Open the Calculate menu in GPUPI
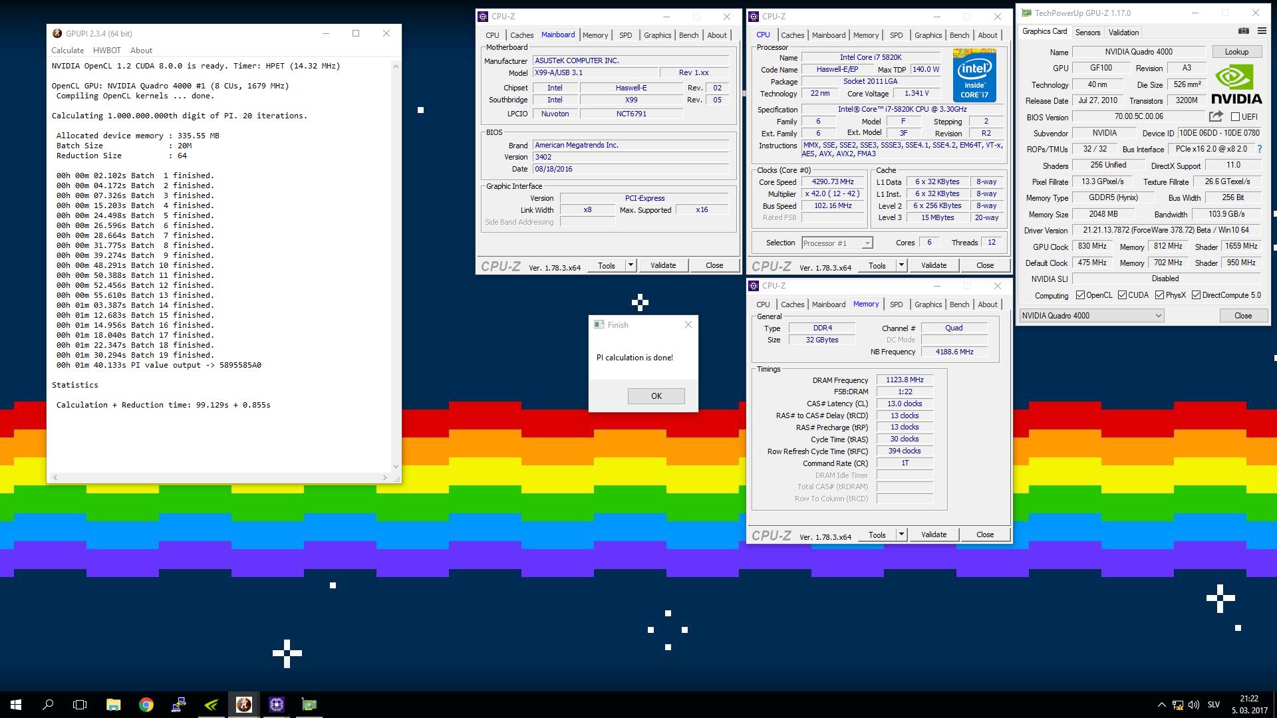Viewport: 1277px width, 718px height. (68, 51)
